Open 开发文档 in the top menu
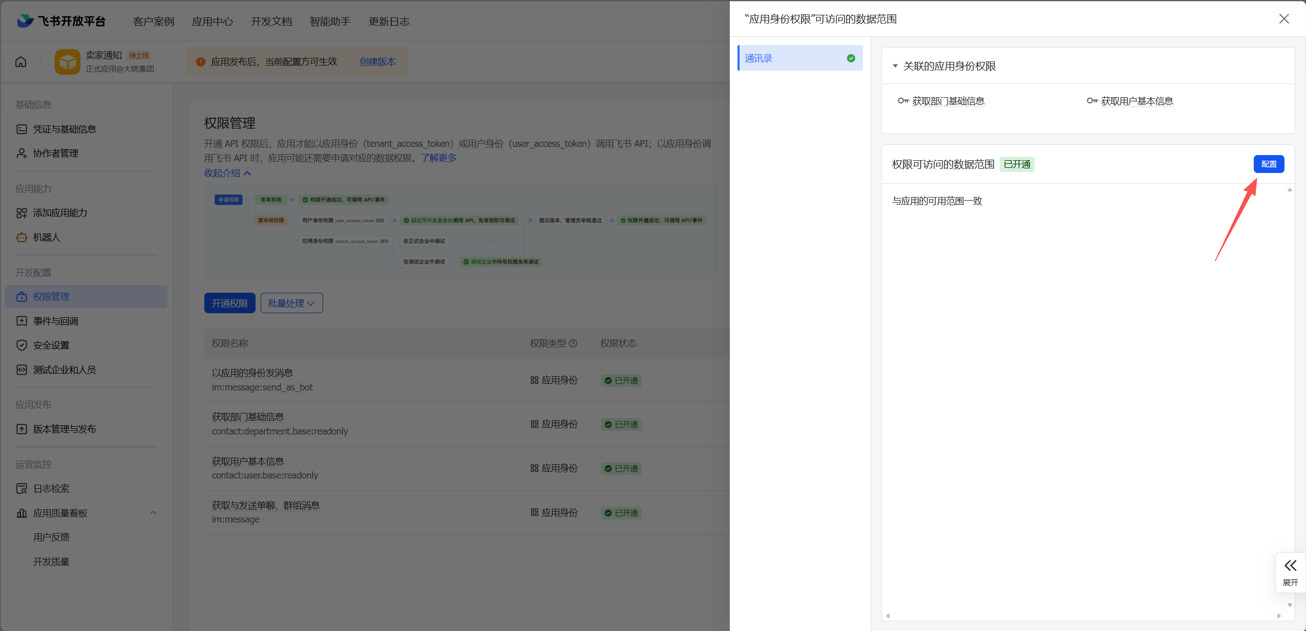 [271, 21]
